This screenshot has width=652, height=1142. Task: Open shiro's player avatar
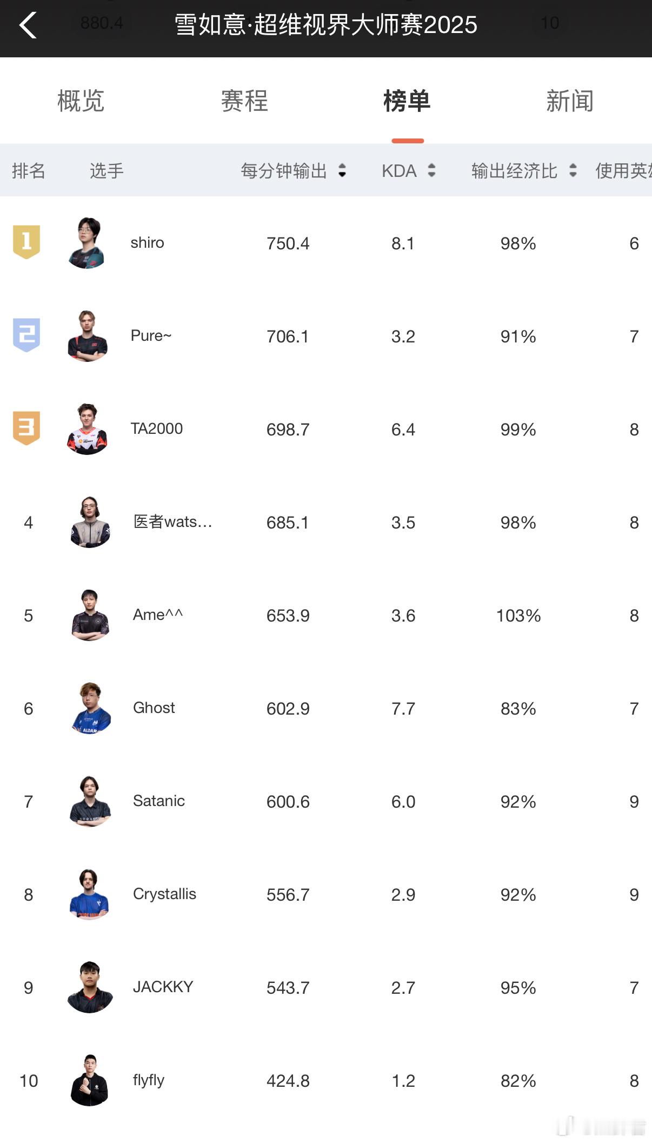pos(87,243)
